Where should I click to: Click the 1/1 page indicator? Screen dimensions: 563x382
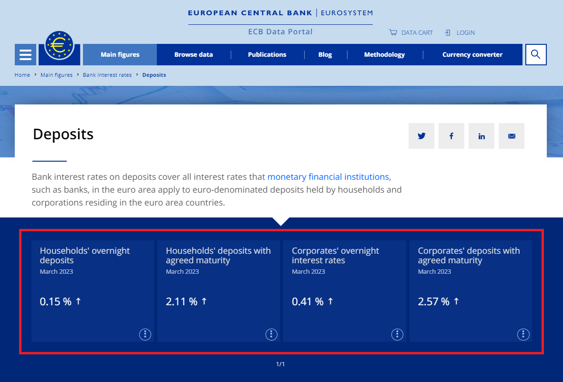[x=281, y=364]
